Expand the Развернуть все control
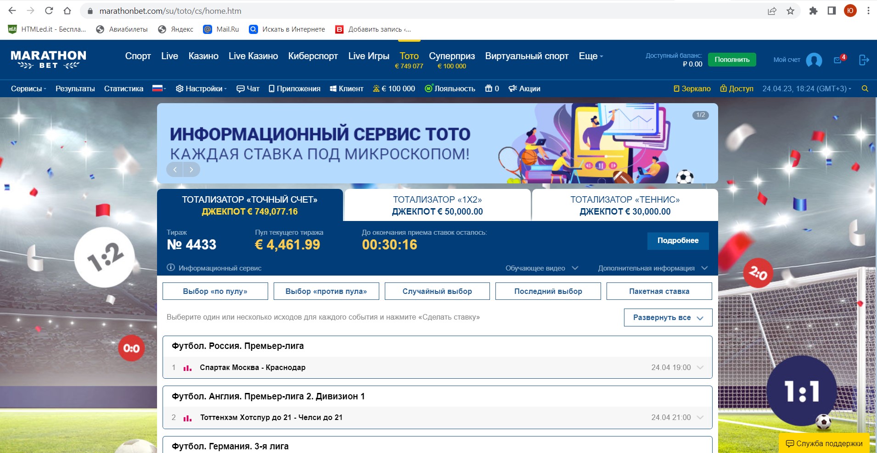The image size is (877, 453). (x=668, y=317)
